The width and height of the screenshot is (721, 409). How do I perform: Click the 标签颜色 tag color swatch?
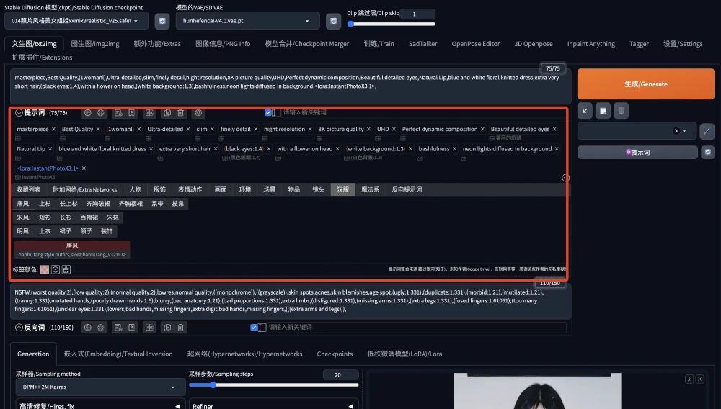point(45,269)
